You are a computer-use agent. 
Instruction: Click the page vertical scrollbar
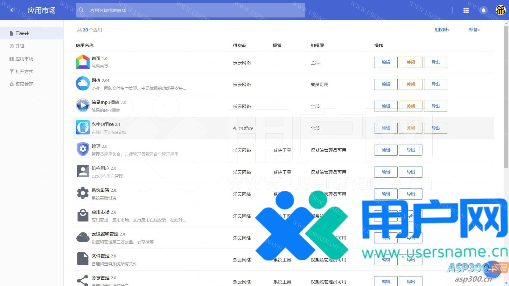pyautogui.click(x=506, y=97)
